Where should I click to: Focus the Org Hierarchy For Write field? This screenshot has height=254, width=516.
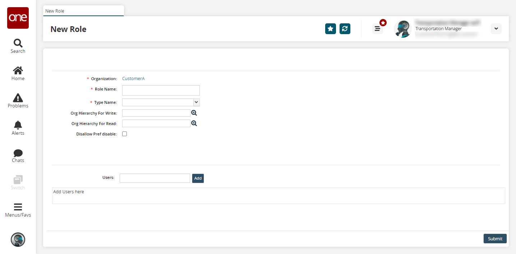[156, 113]
